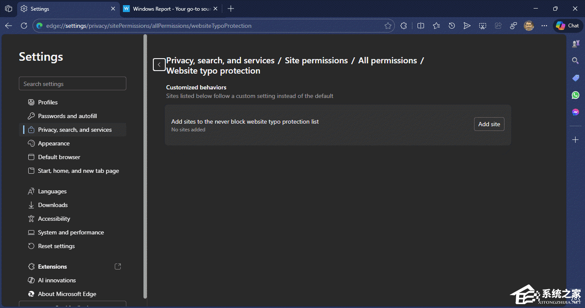Open About Microsoft Edge
The height and width of the screenshot is (308, 585).
click(x=72, y=294)
